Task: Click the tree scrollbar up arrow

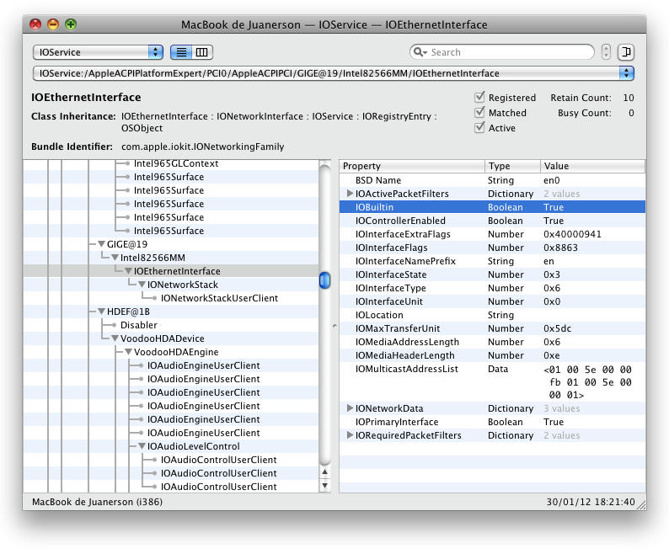Action: pyautogui.click(x=324, y=471)
